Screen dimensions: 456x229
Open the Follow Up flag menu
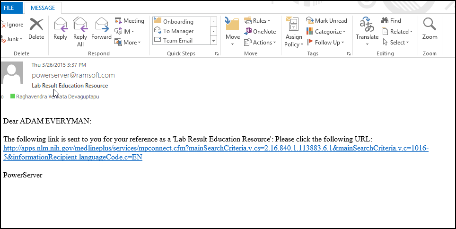point(326,43)
